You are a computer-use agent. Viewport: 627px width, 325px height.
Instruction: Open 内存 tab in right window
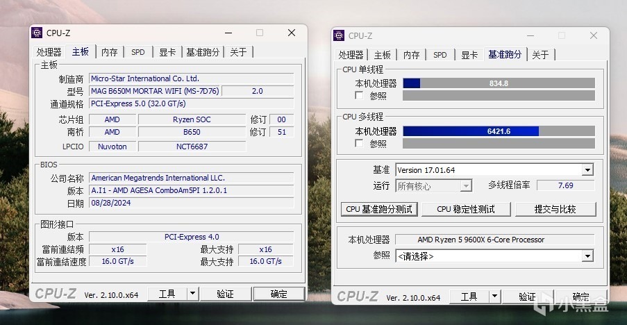411,55
